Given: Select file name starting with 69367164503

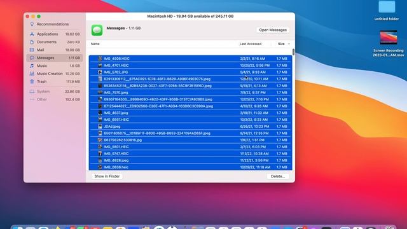Looking at the screenshot, I should (158, 99).
